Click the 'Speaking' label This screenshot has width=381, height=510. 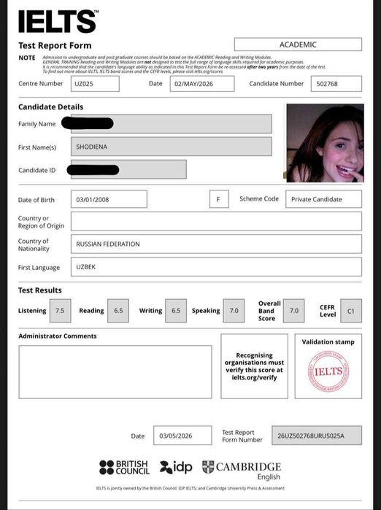(x=206, y=311)
